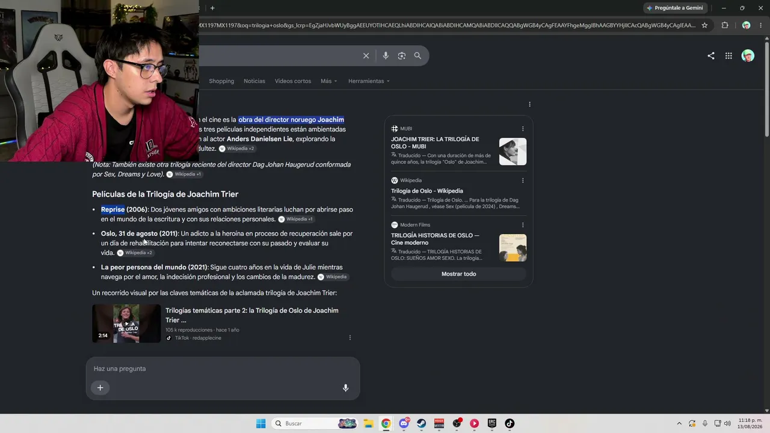Open the Chrome extensions puzzle icon

coord(724,25)
